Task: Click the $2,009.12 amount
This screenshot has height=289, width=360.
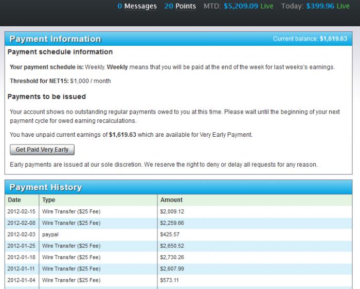Action: (x=172, y=211)
